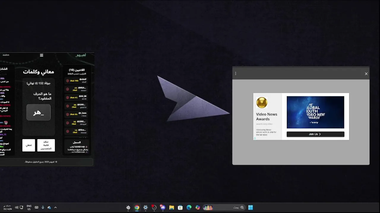The image size is (380, 213).
Task: Open the taskbar clock and date
Action: [x=8, y=208]
